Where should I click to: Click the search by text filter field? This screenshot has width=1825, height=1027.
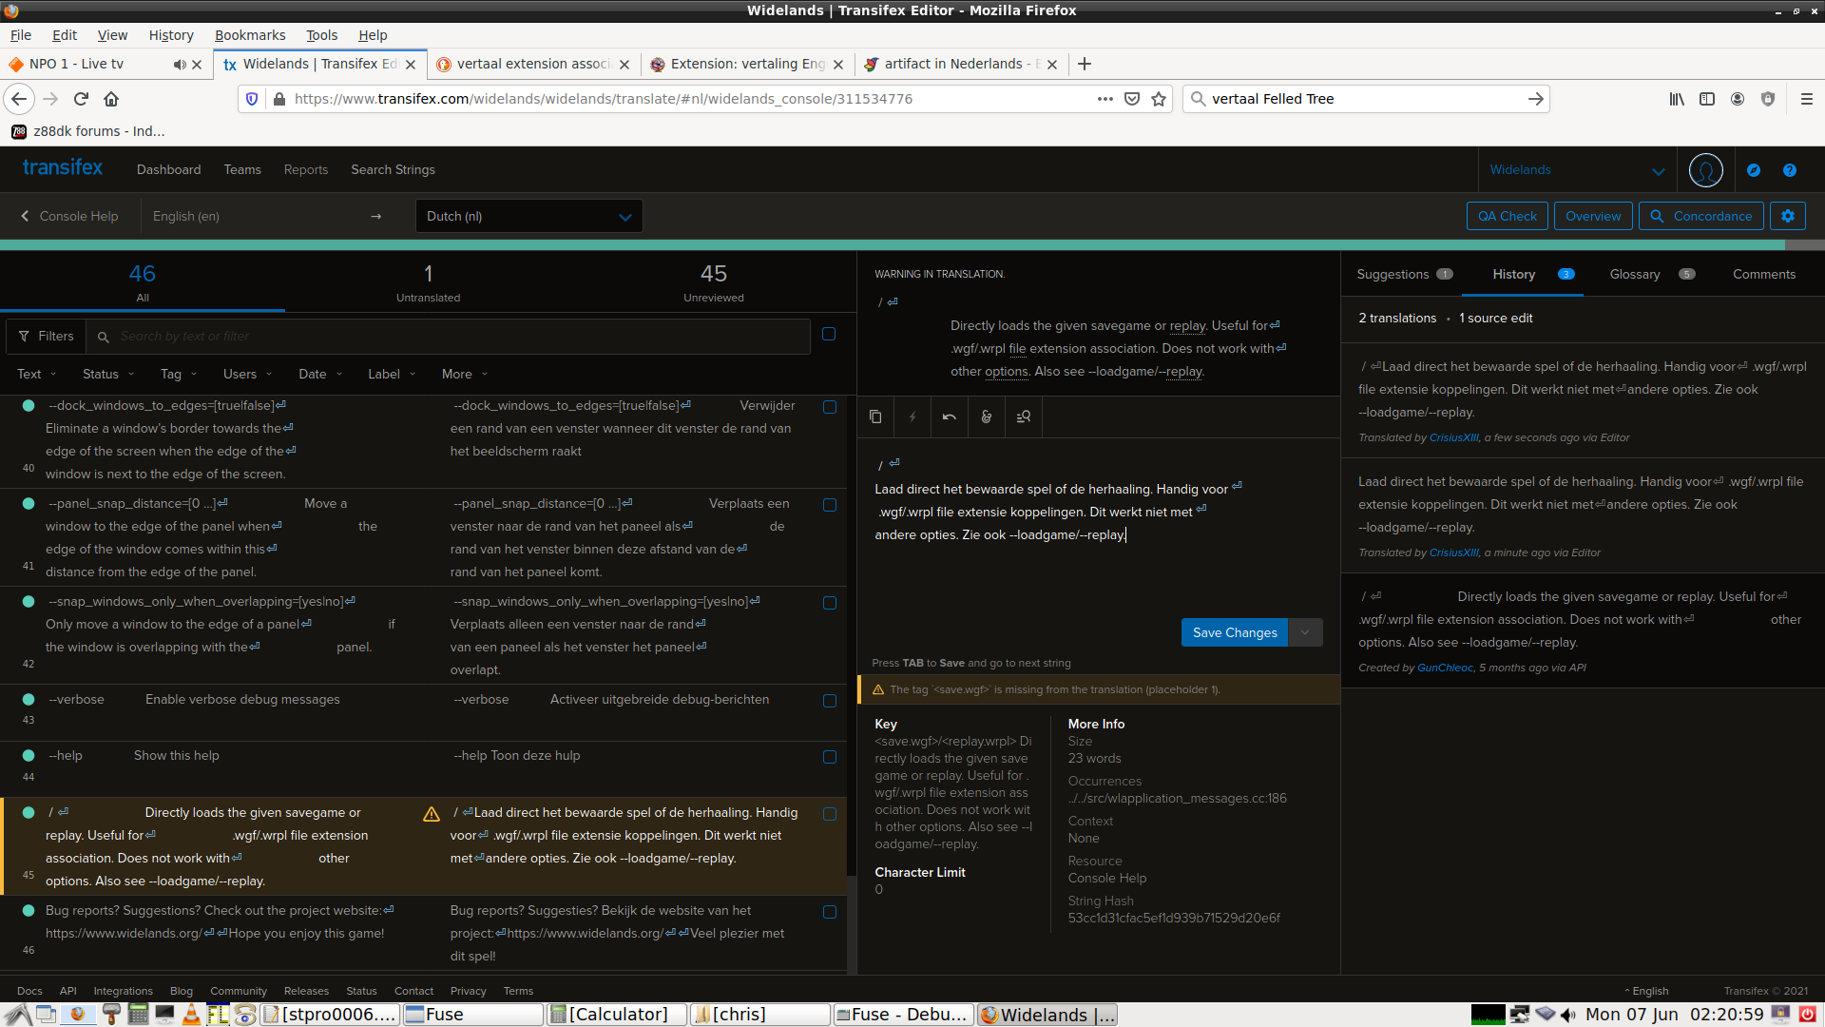tap(456, 336)
